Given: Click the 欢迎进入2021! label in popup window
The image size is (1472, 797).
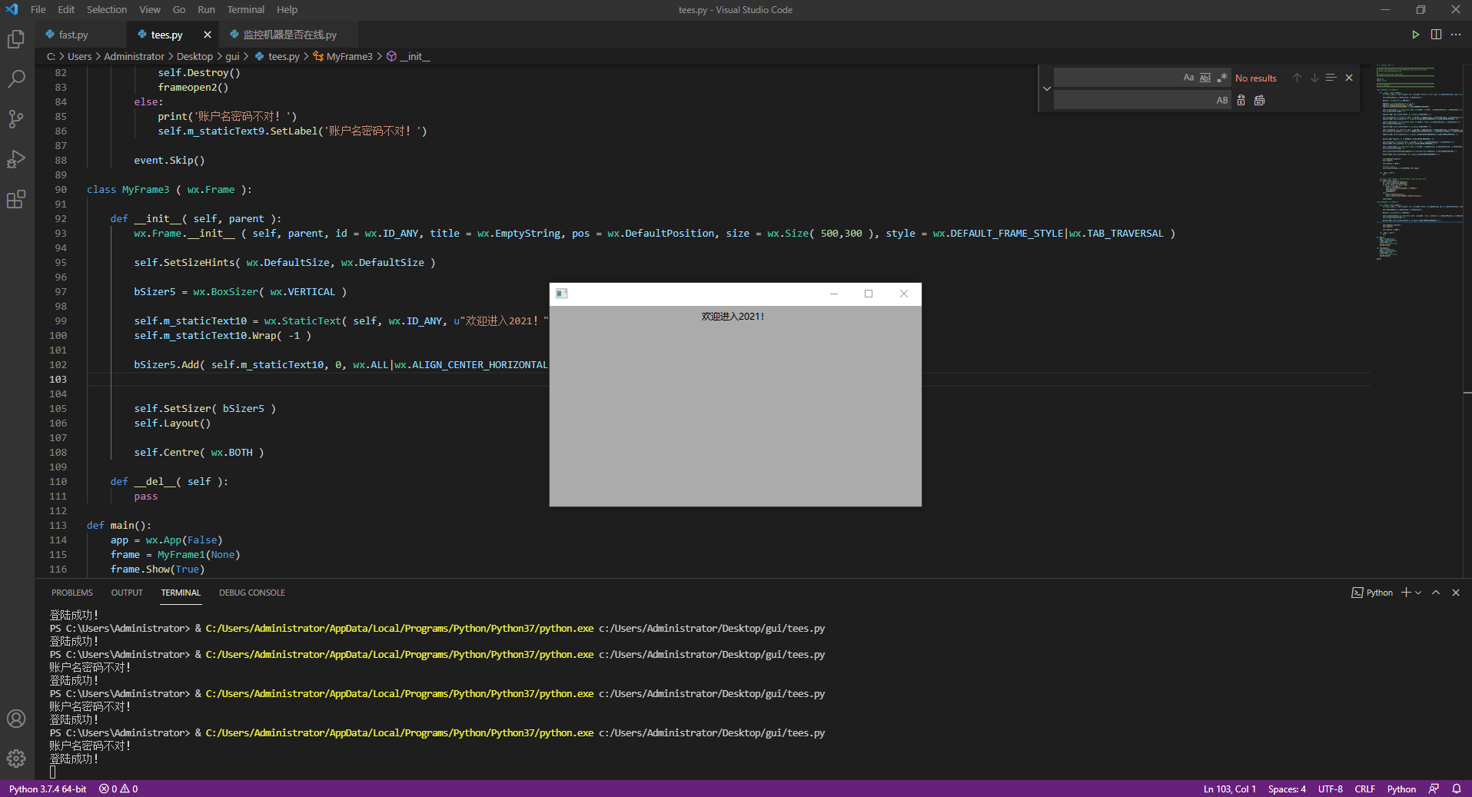Looking at the screenshot, I should pyautogui.click(x=733, y=316).
